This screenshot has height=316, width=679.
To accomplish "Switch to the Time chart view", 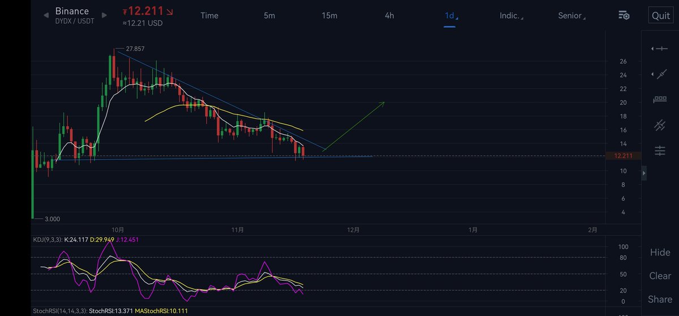I will click(209, 15).
